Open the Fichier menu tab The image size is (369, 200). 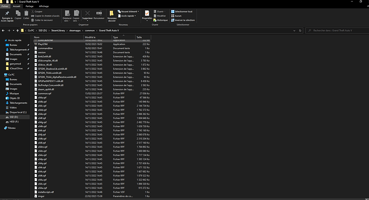[x=5, y=6]
